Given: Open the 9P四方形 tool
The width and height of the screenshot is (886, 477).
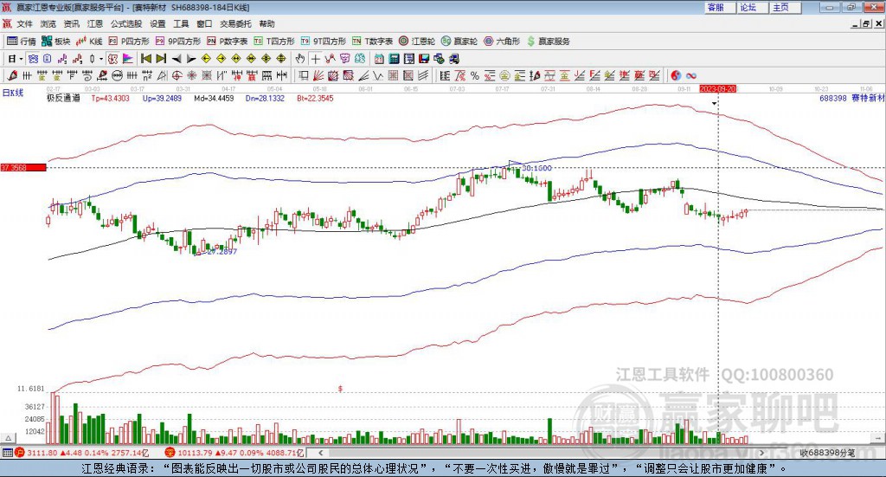Looking at the screenshot, I should 178,42.
